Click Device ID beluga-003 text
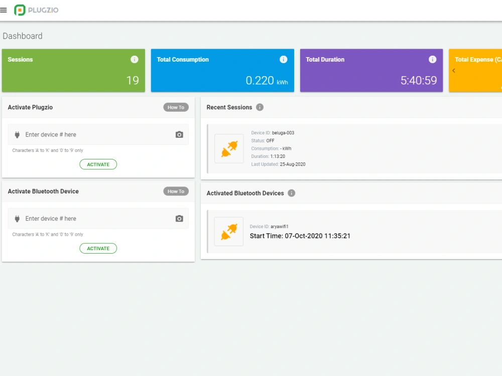 click(273, 133)
